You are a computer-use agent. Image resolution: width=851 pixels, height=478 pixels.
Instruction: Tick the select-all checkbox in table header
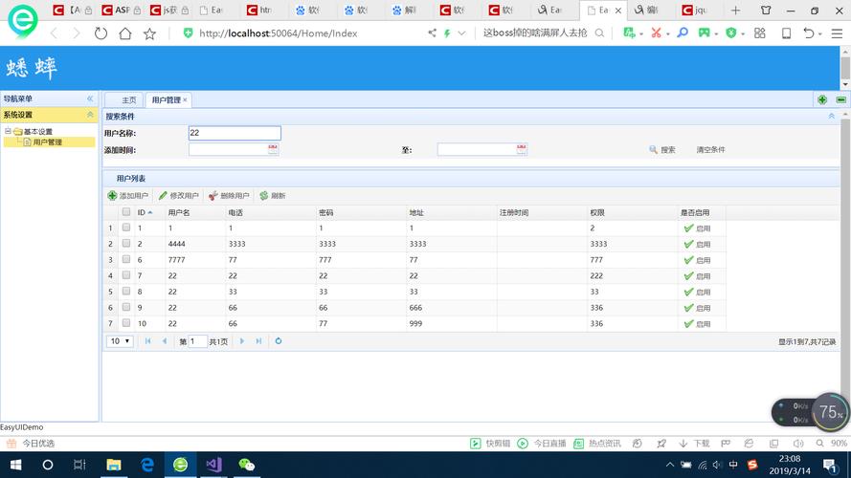coord(126,212)
